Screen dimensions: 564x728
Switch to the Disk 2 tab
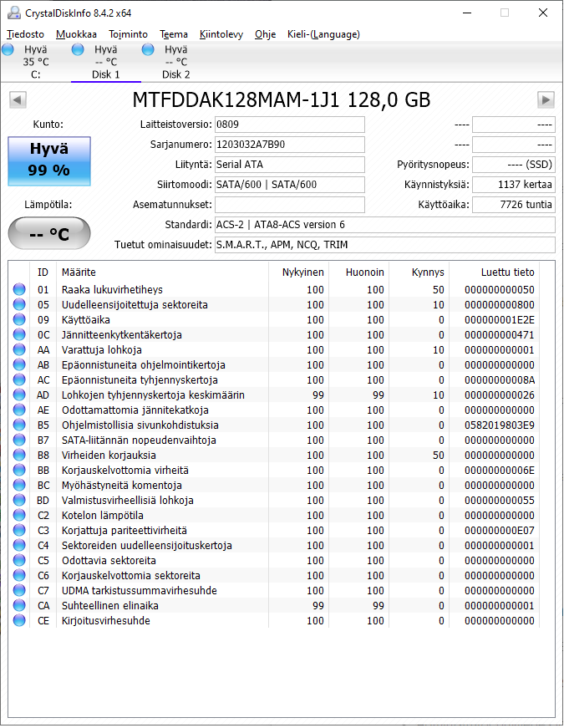176,62
